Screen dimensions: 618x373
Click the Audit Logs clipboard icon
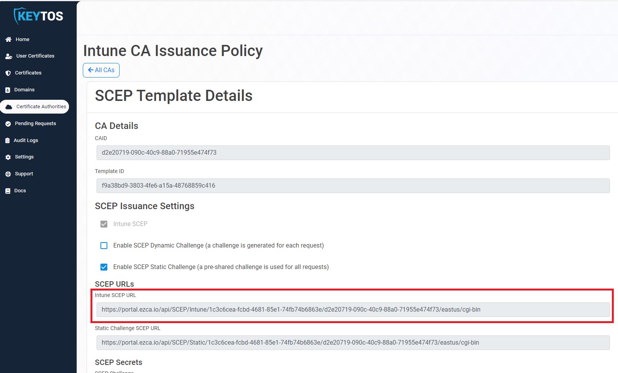7,140
